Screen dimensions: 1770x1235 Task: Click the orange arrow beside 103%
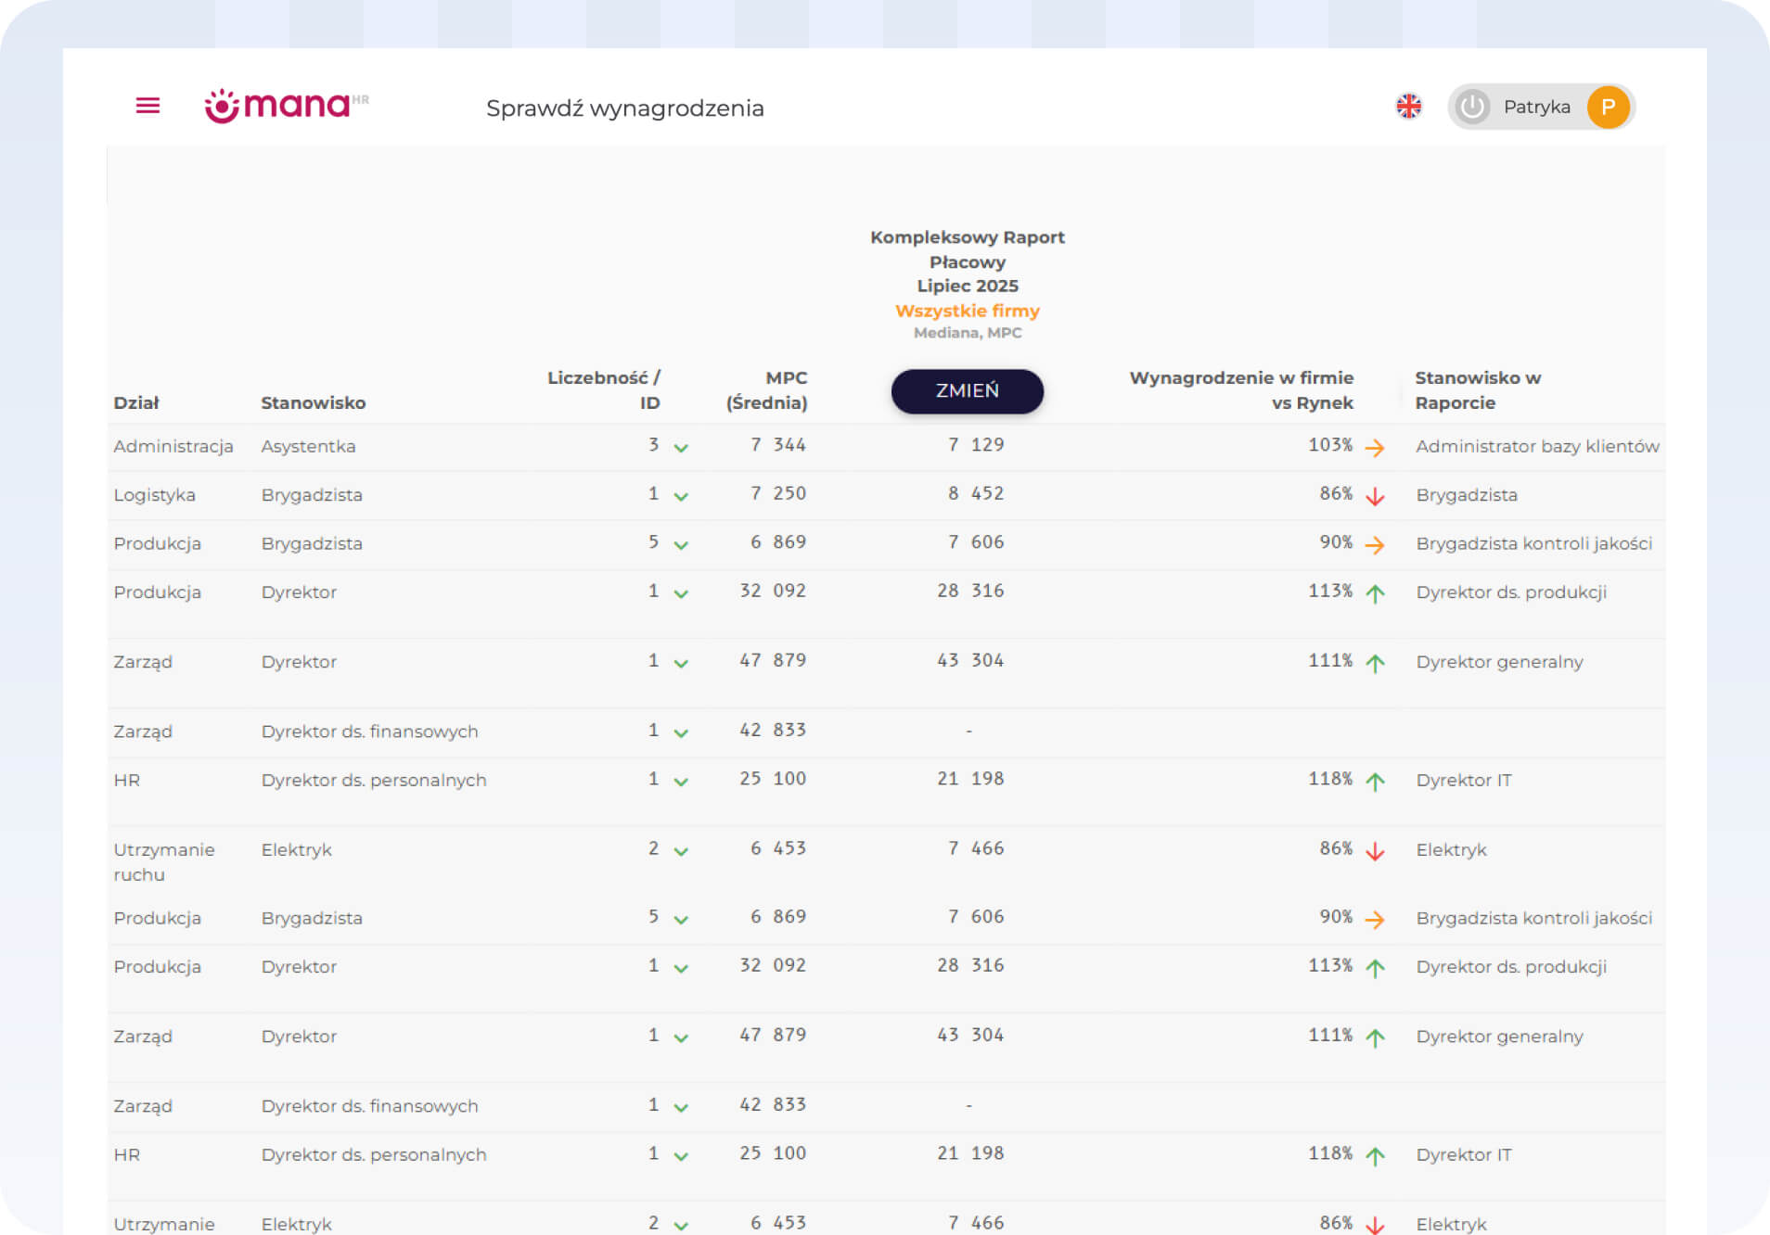[x=1375, y=448]
